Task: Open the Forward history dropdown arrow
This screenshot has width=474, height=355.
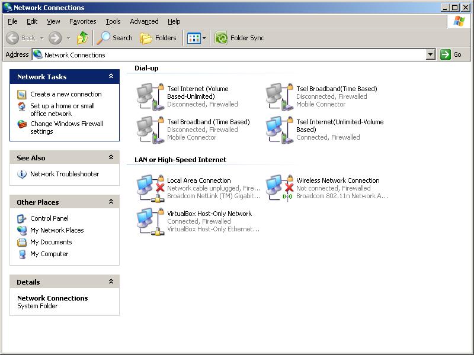Action: tap(68, 38)
